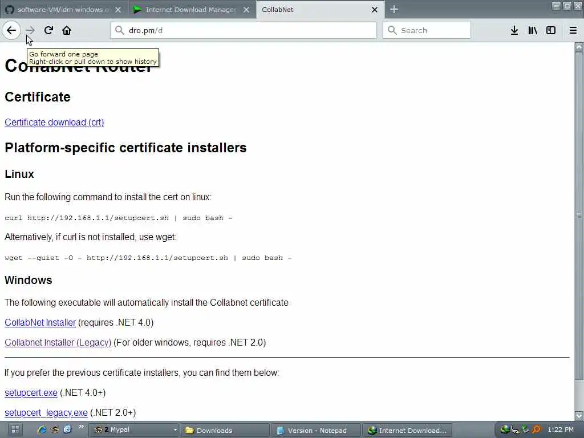The image size is (584, 438).
Task: Launch Internet Explorer from quick launch
Action: [x=42, y=430]
